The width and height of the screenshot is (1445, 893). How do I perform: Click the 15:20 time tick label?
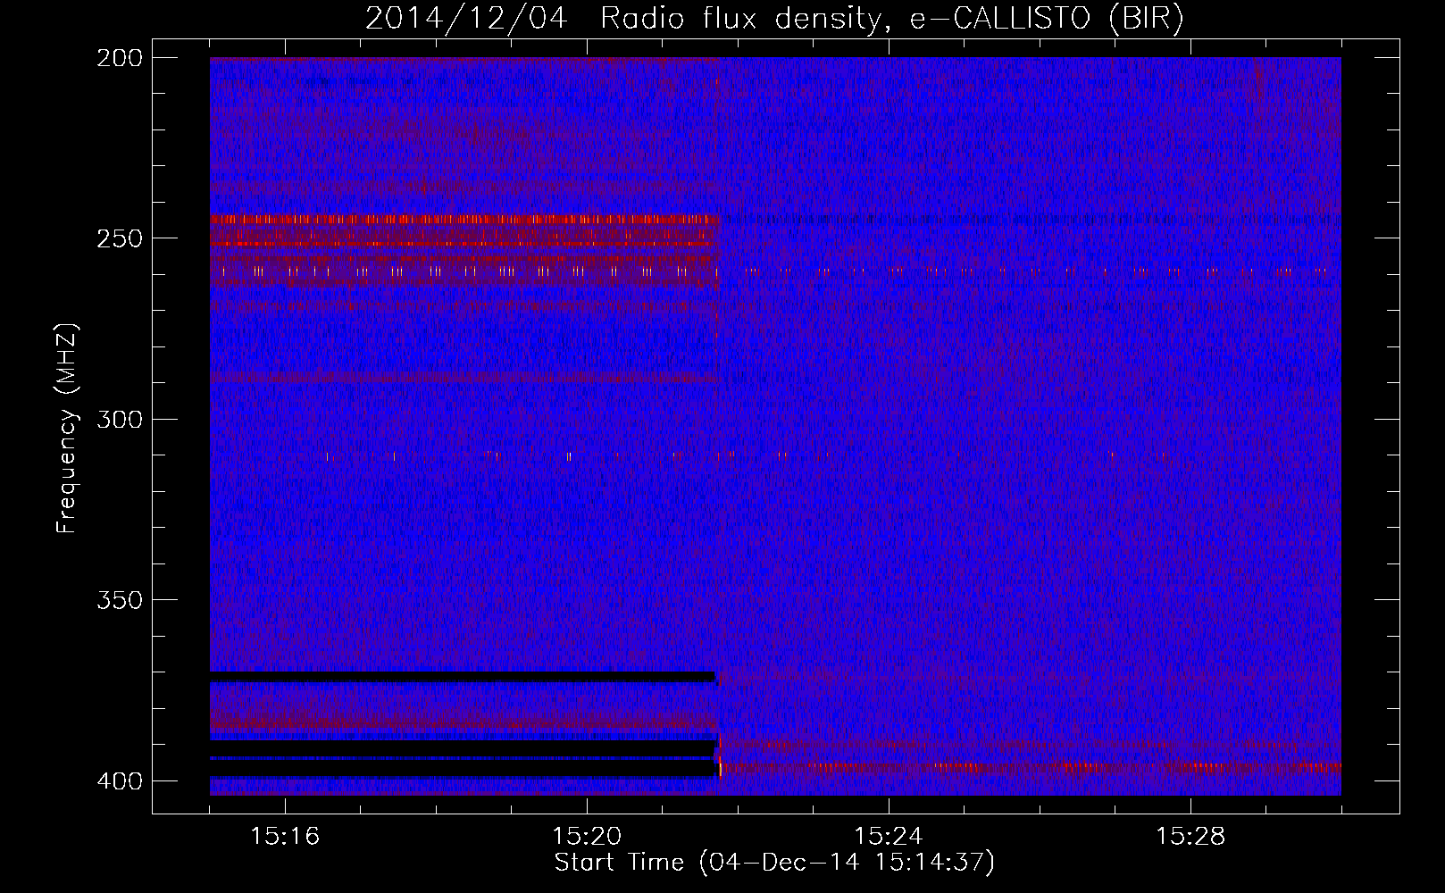587,837
